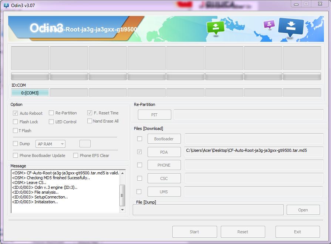Click the Message log scrollbar thumb
This screenshot has width=331, height=244.
(x=122, y=195)
